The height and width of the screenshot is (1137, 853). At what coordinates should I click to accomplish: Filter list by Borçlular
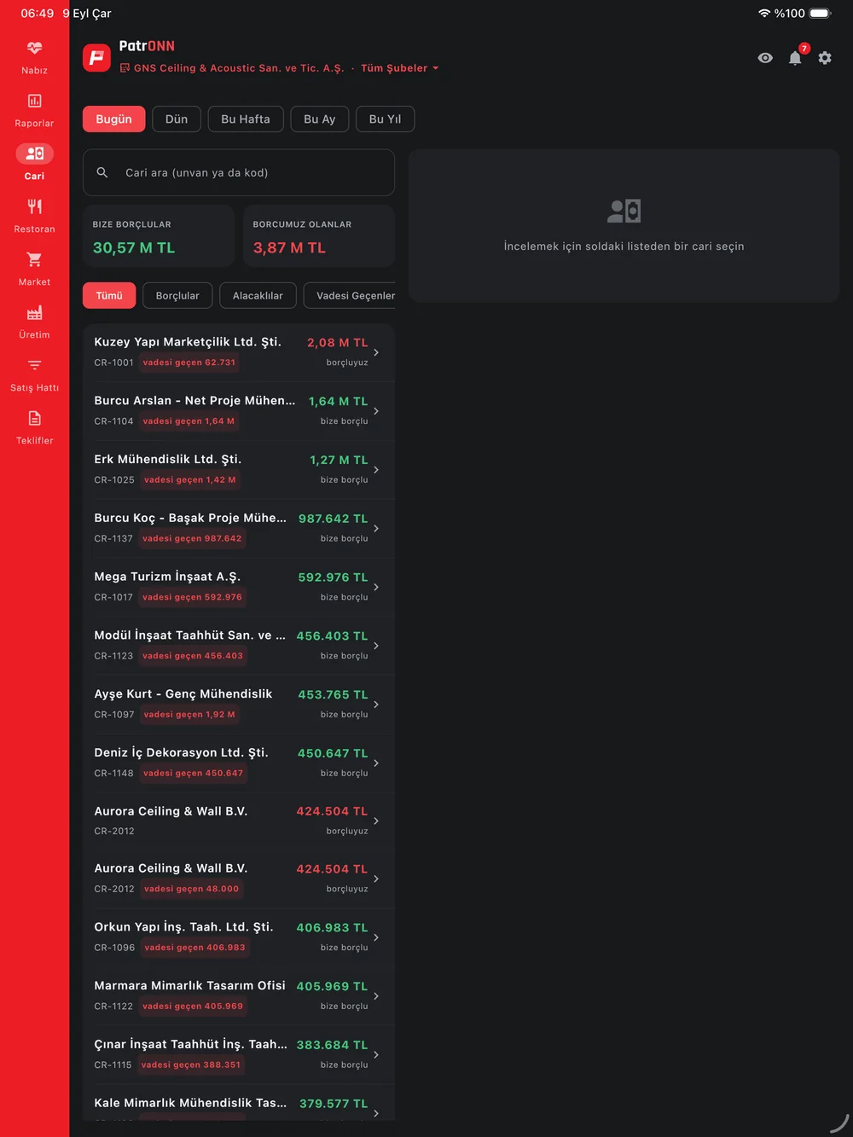pos(177,295)
